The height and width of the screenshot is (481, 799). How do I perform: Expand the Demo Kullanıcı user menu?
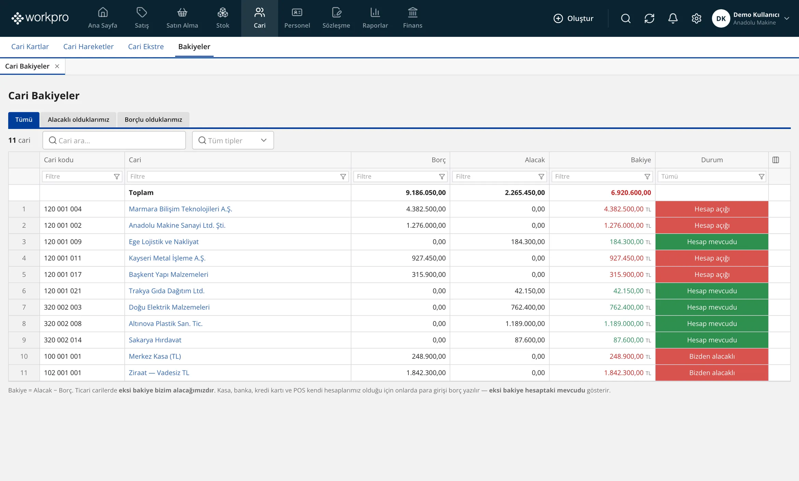click(786, 18)
